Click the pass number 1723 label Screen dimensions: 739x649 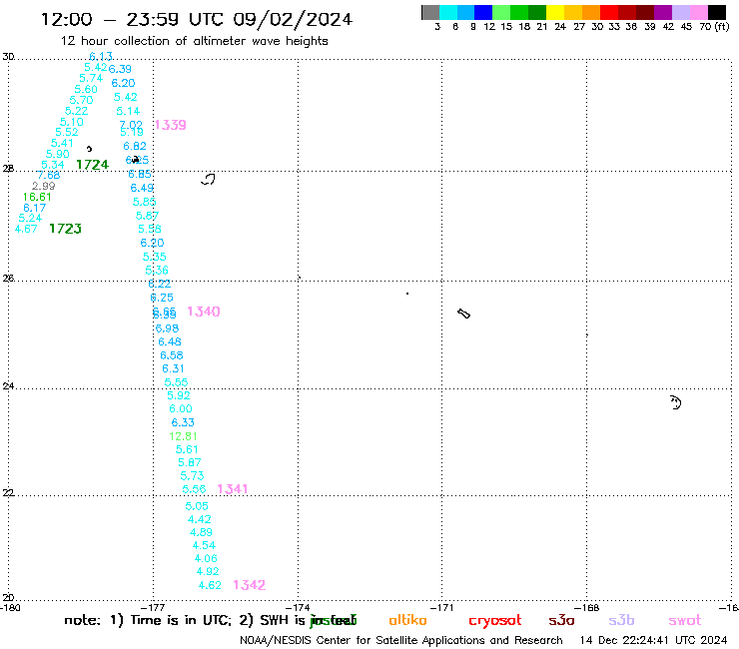tap(66, 229)
